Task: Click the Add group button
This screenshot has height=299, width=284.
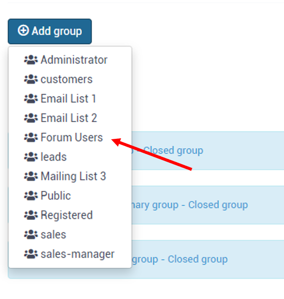Action: (50, 31)
